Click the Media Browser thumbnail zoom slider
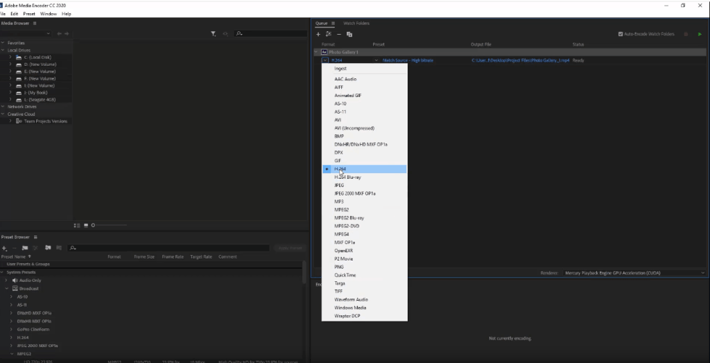The width and height of the screenshot is (710, 363). (109, 225)
